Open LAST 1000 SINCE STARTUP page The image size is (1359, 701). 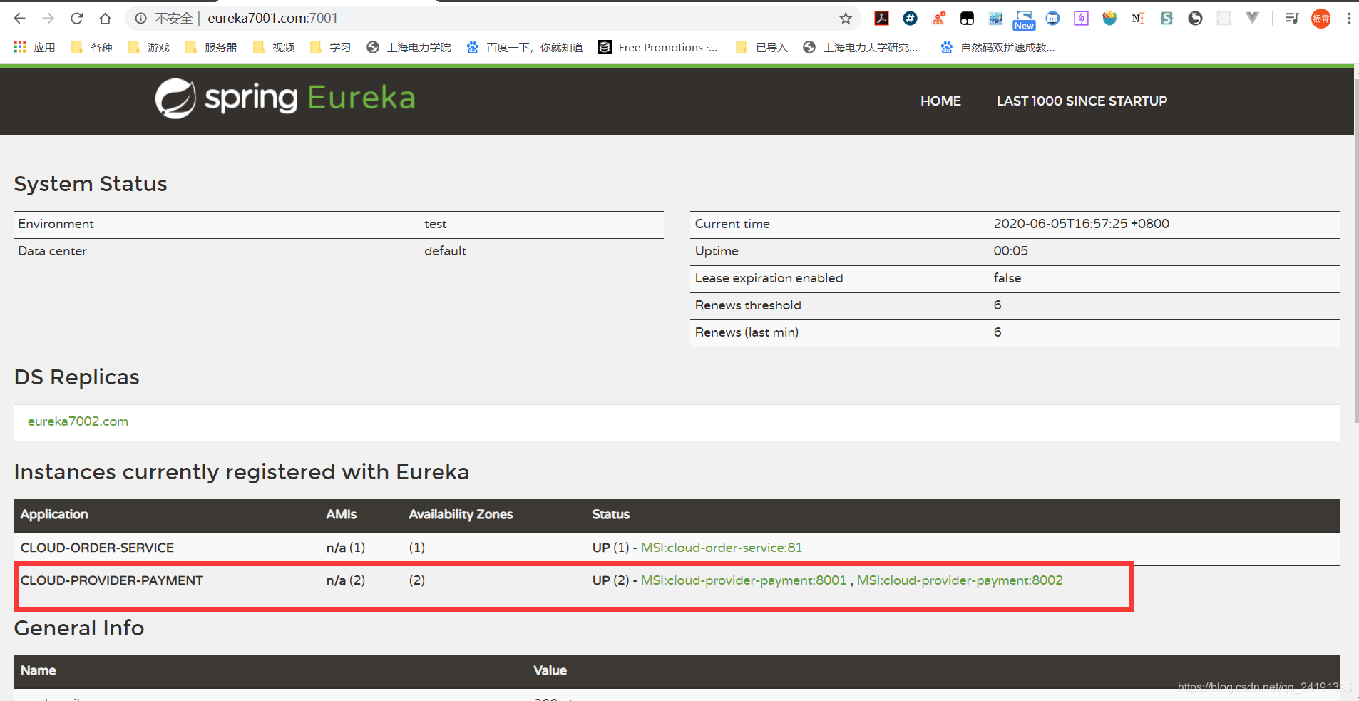coord(1082,101)
